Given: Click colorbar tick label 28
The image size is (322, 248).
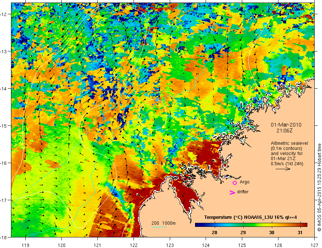Looking at the screenshot, I should (x=214, y=233).
